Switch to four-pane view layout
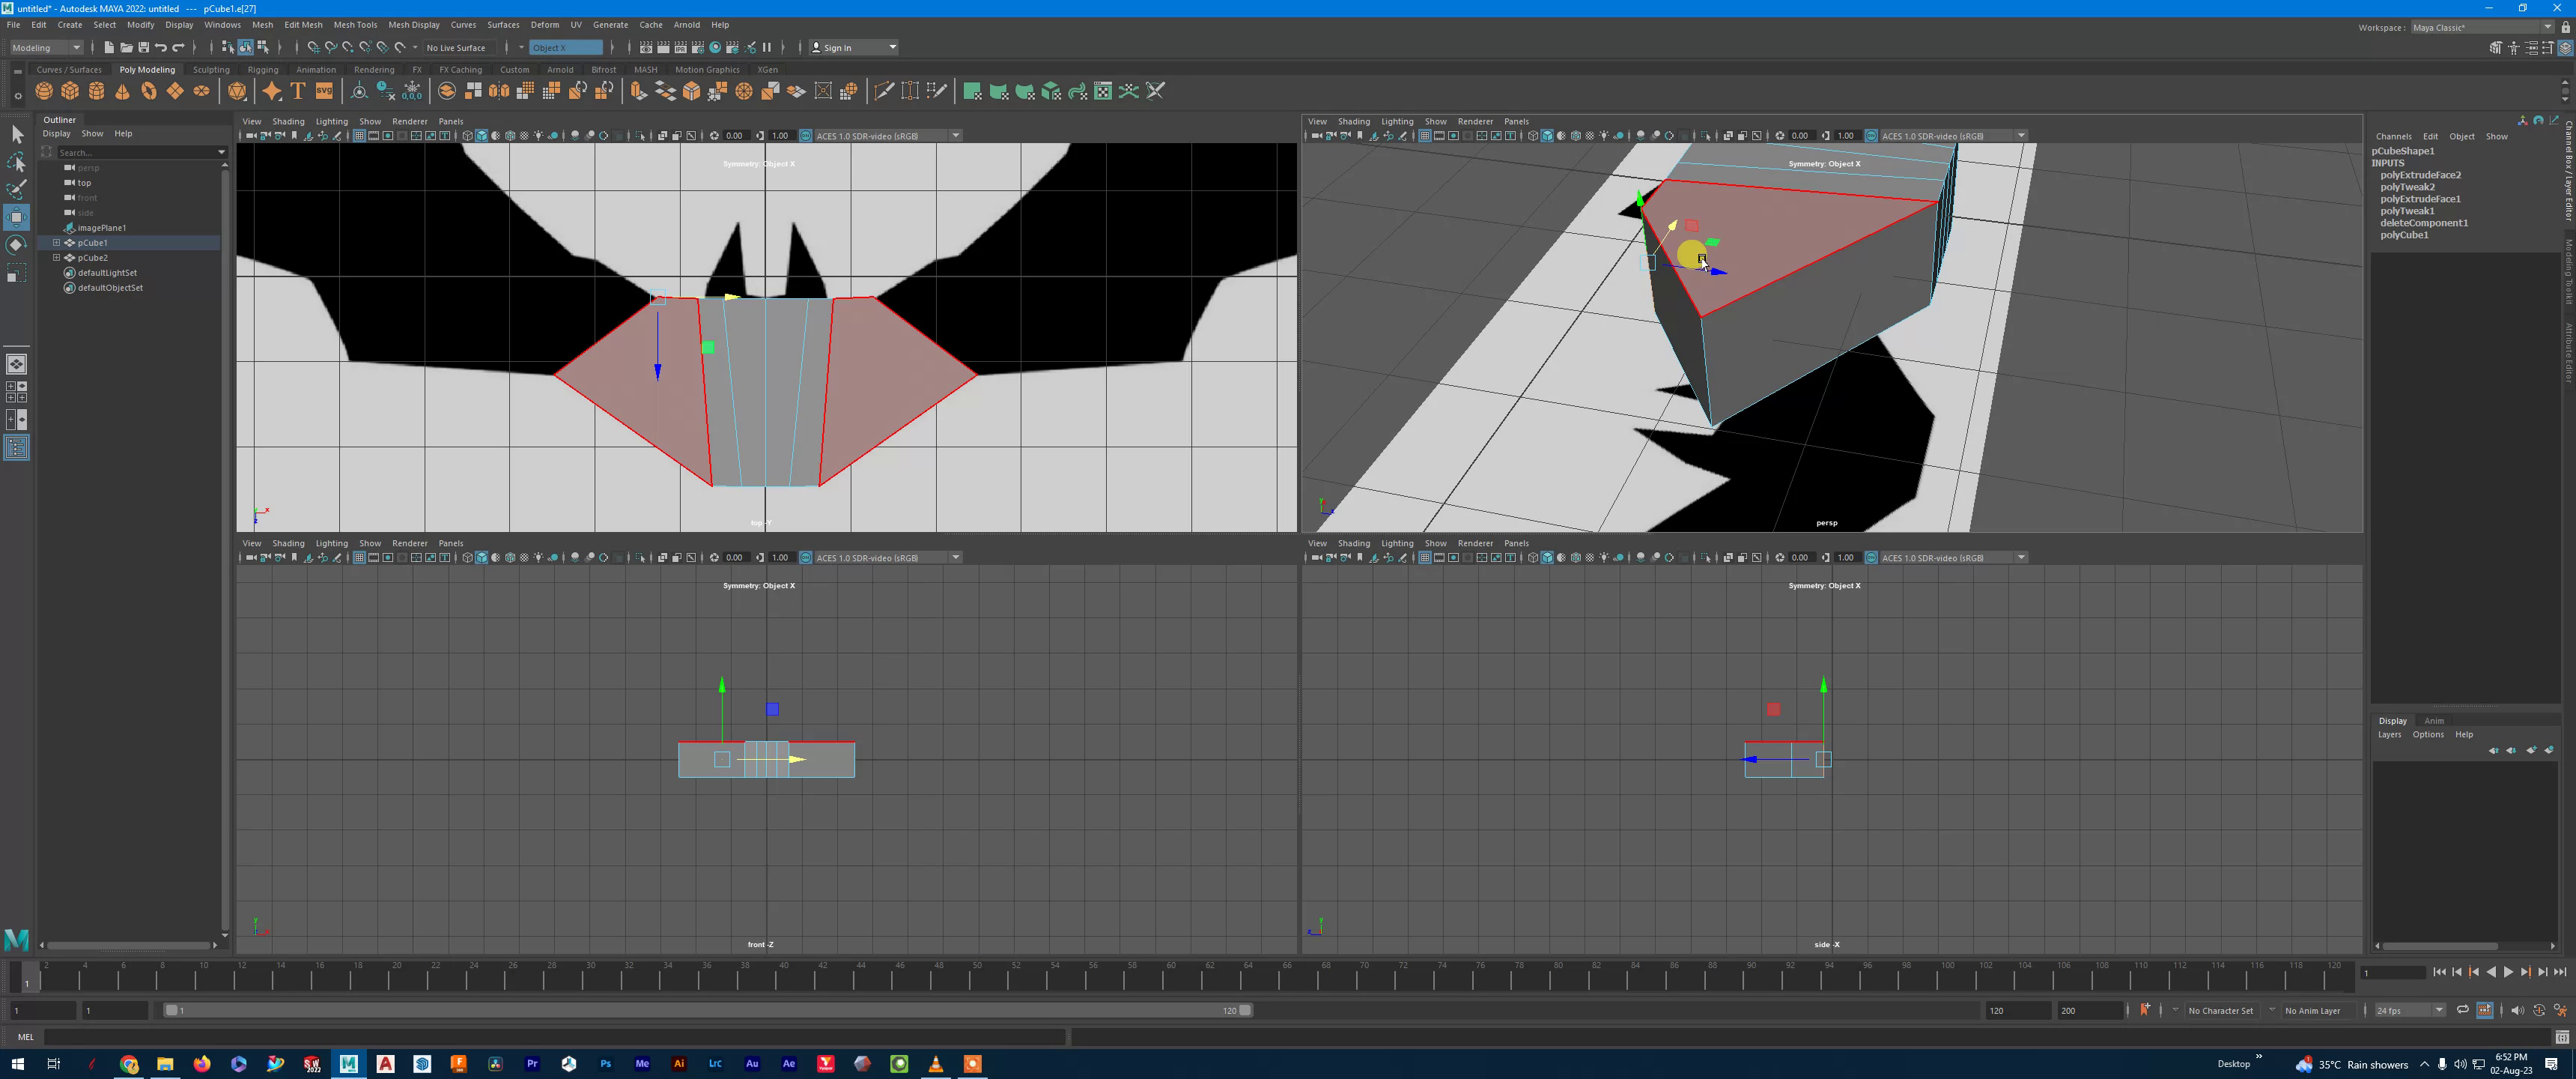Image resolution: width=2576 pixels, height=1079 pixels. coord(16,391)
